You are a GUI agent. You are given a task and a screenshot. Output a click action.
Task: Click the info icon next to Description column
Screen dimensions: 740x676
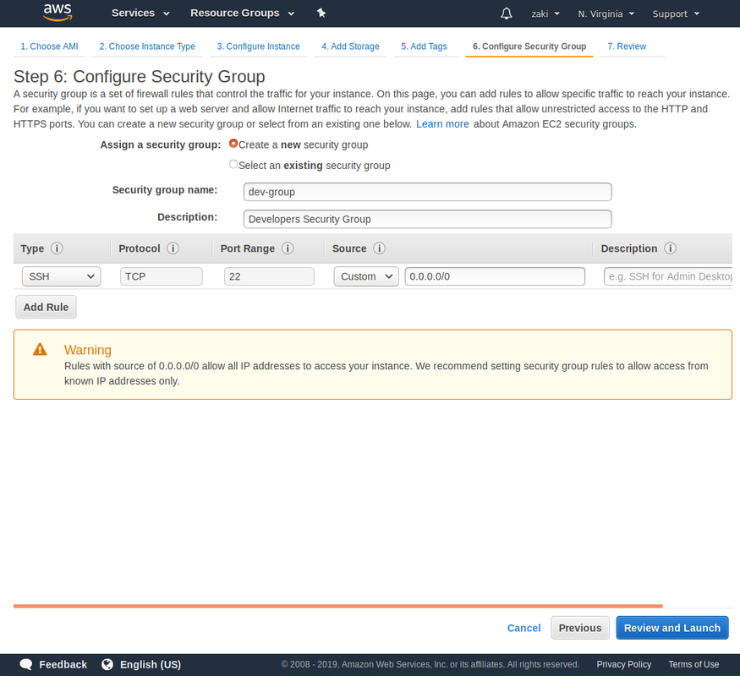[669, 248]
